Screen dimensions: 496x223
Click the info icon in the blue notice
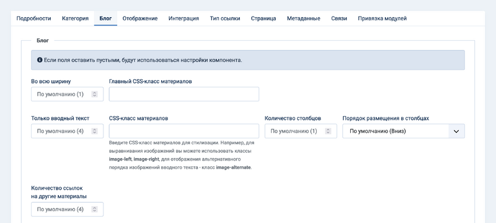[x=40, y=60]
